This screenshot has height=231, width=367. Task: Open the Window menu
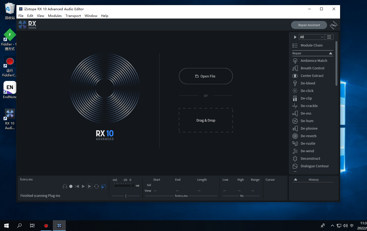91,16
